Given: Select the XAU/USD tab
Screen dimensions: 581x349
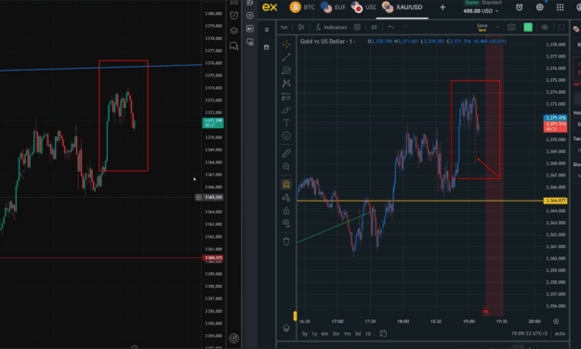Looking at the screenshot, I should point(402,7).
